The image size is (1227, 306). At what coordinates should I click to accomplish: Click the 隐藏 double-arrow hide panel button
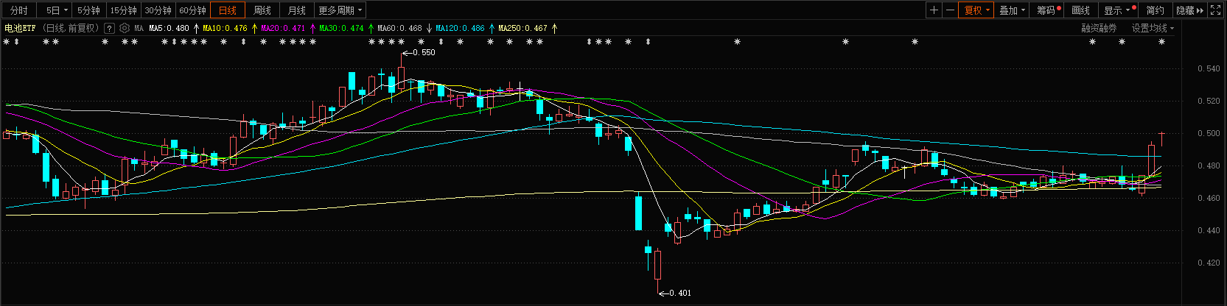pyautogui.click(x=1189, y=10)
